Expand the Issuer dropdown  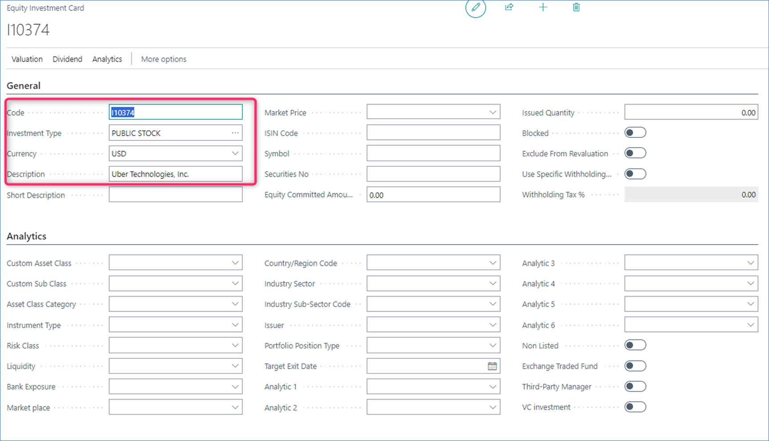[x=493, y=325]
